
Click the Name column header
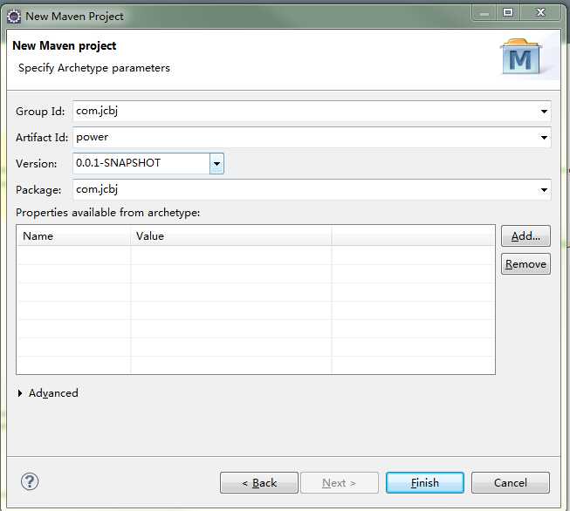(x=74, y=236)
